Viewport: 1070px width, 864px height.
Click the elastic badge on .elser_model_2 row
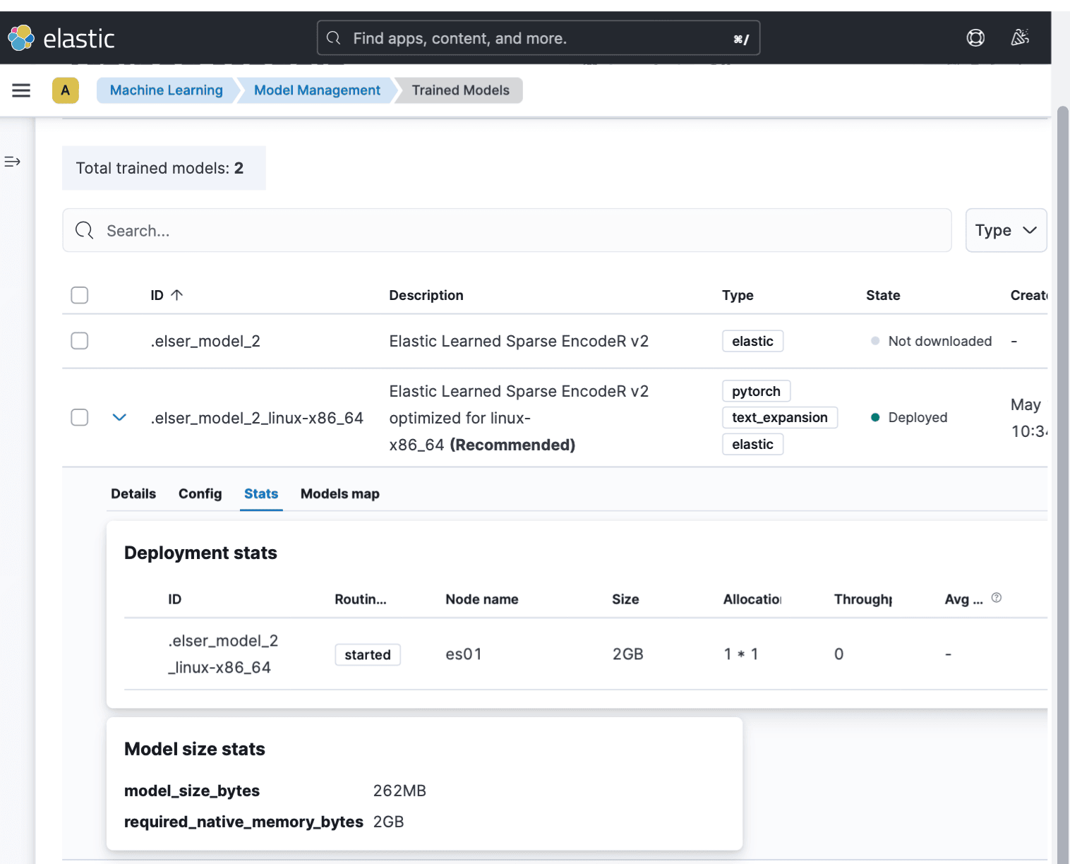pyautogui.click(x=752, y=341)
